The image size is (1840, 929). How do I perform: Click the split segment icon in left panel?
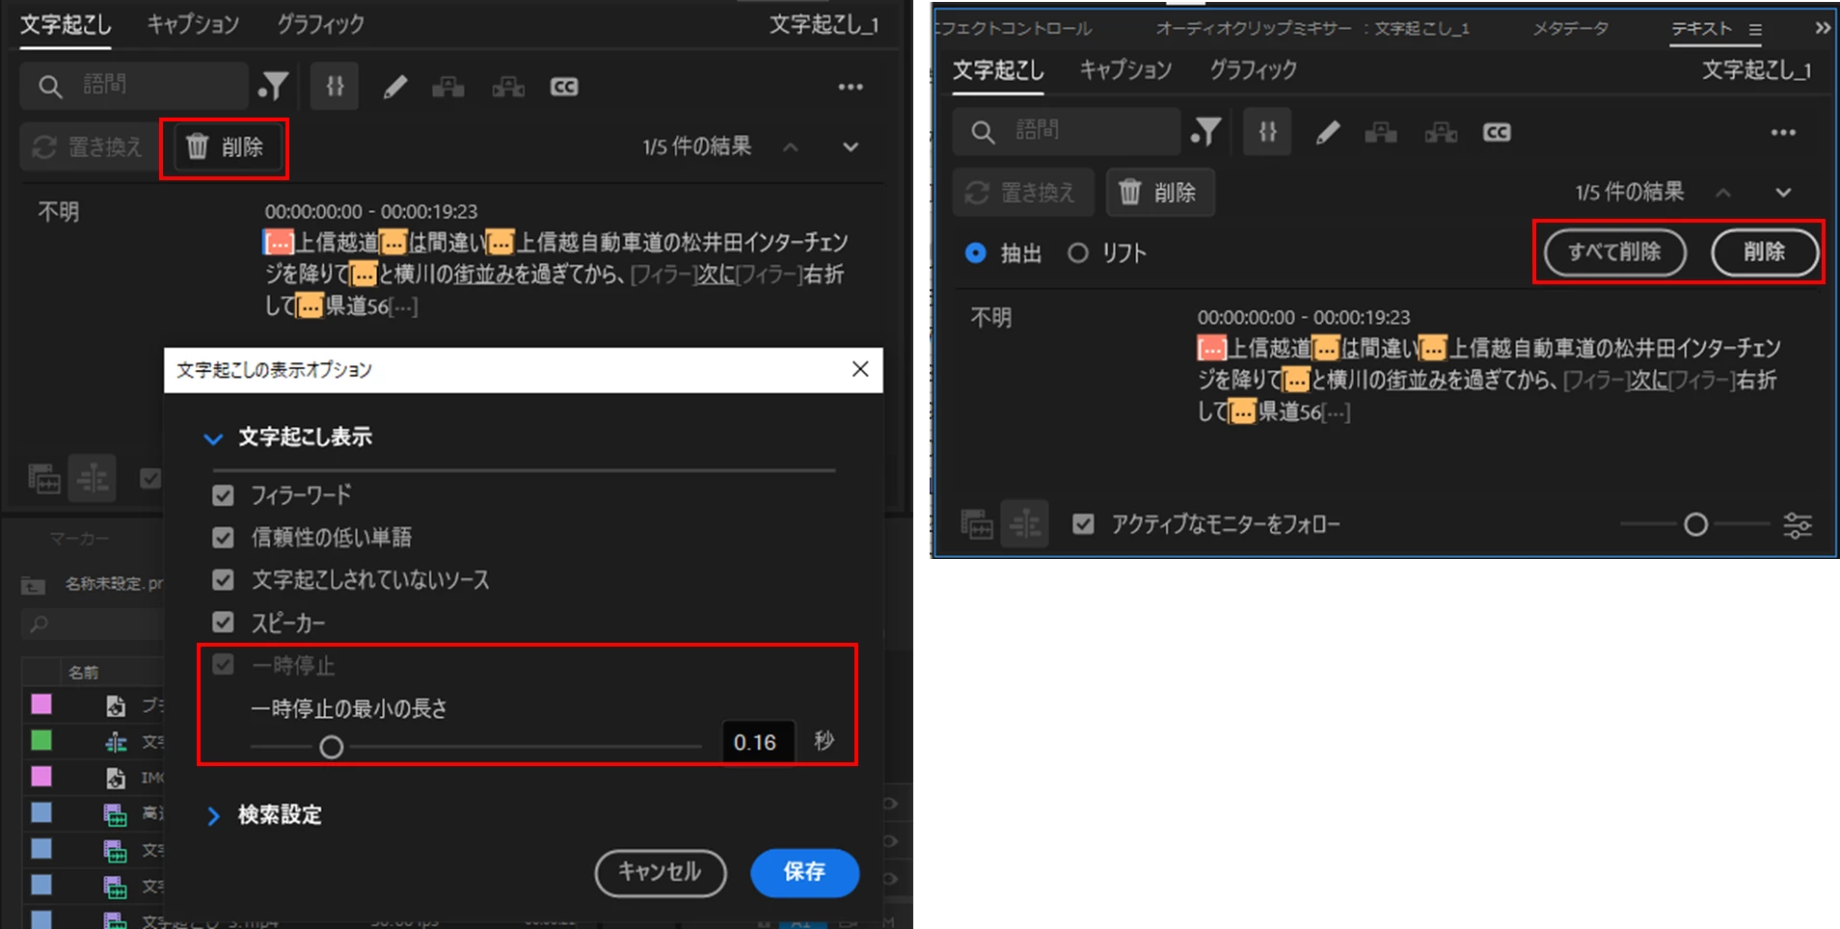tap(508, 88)
